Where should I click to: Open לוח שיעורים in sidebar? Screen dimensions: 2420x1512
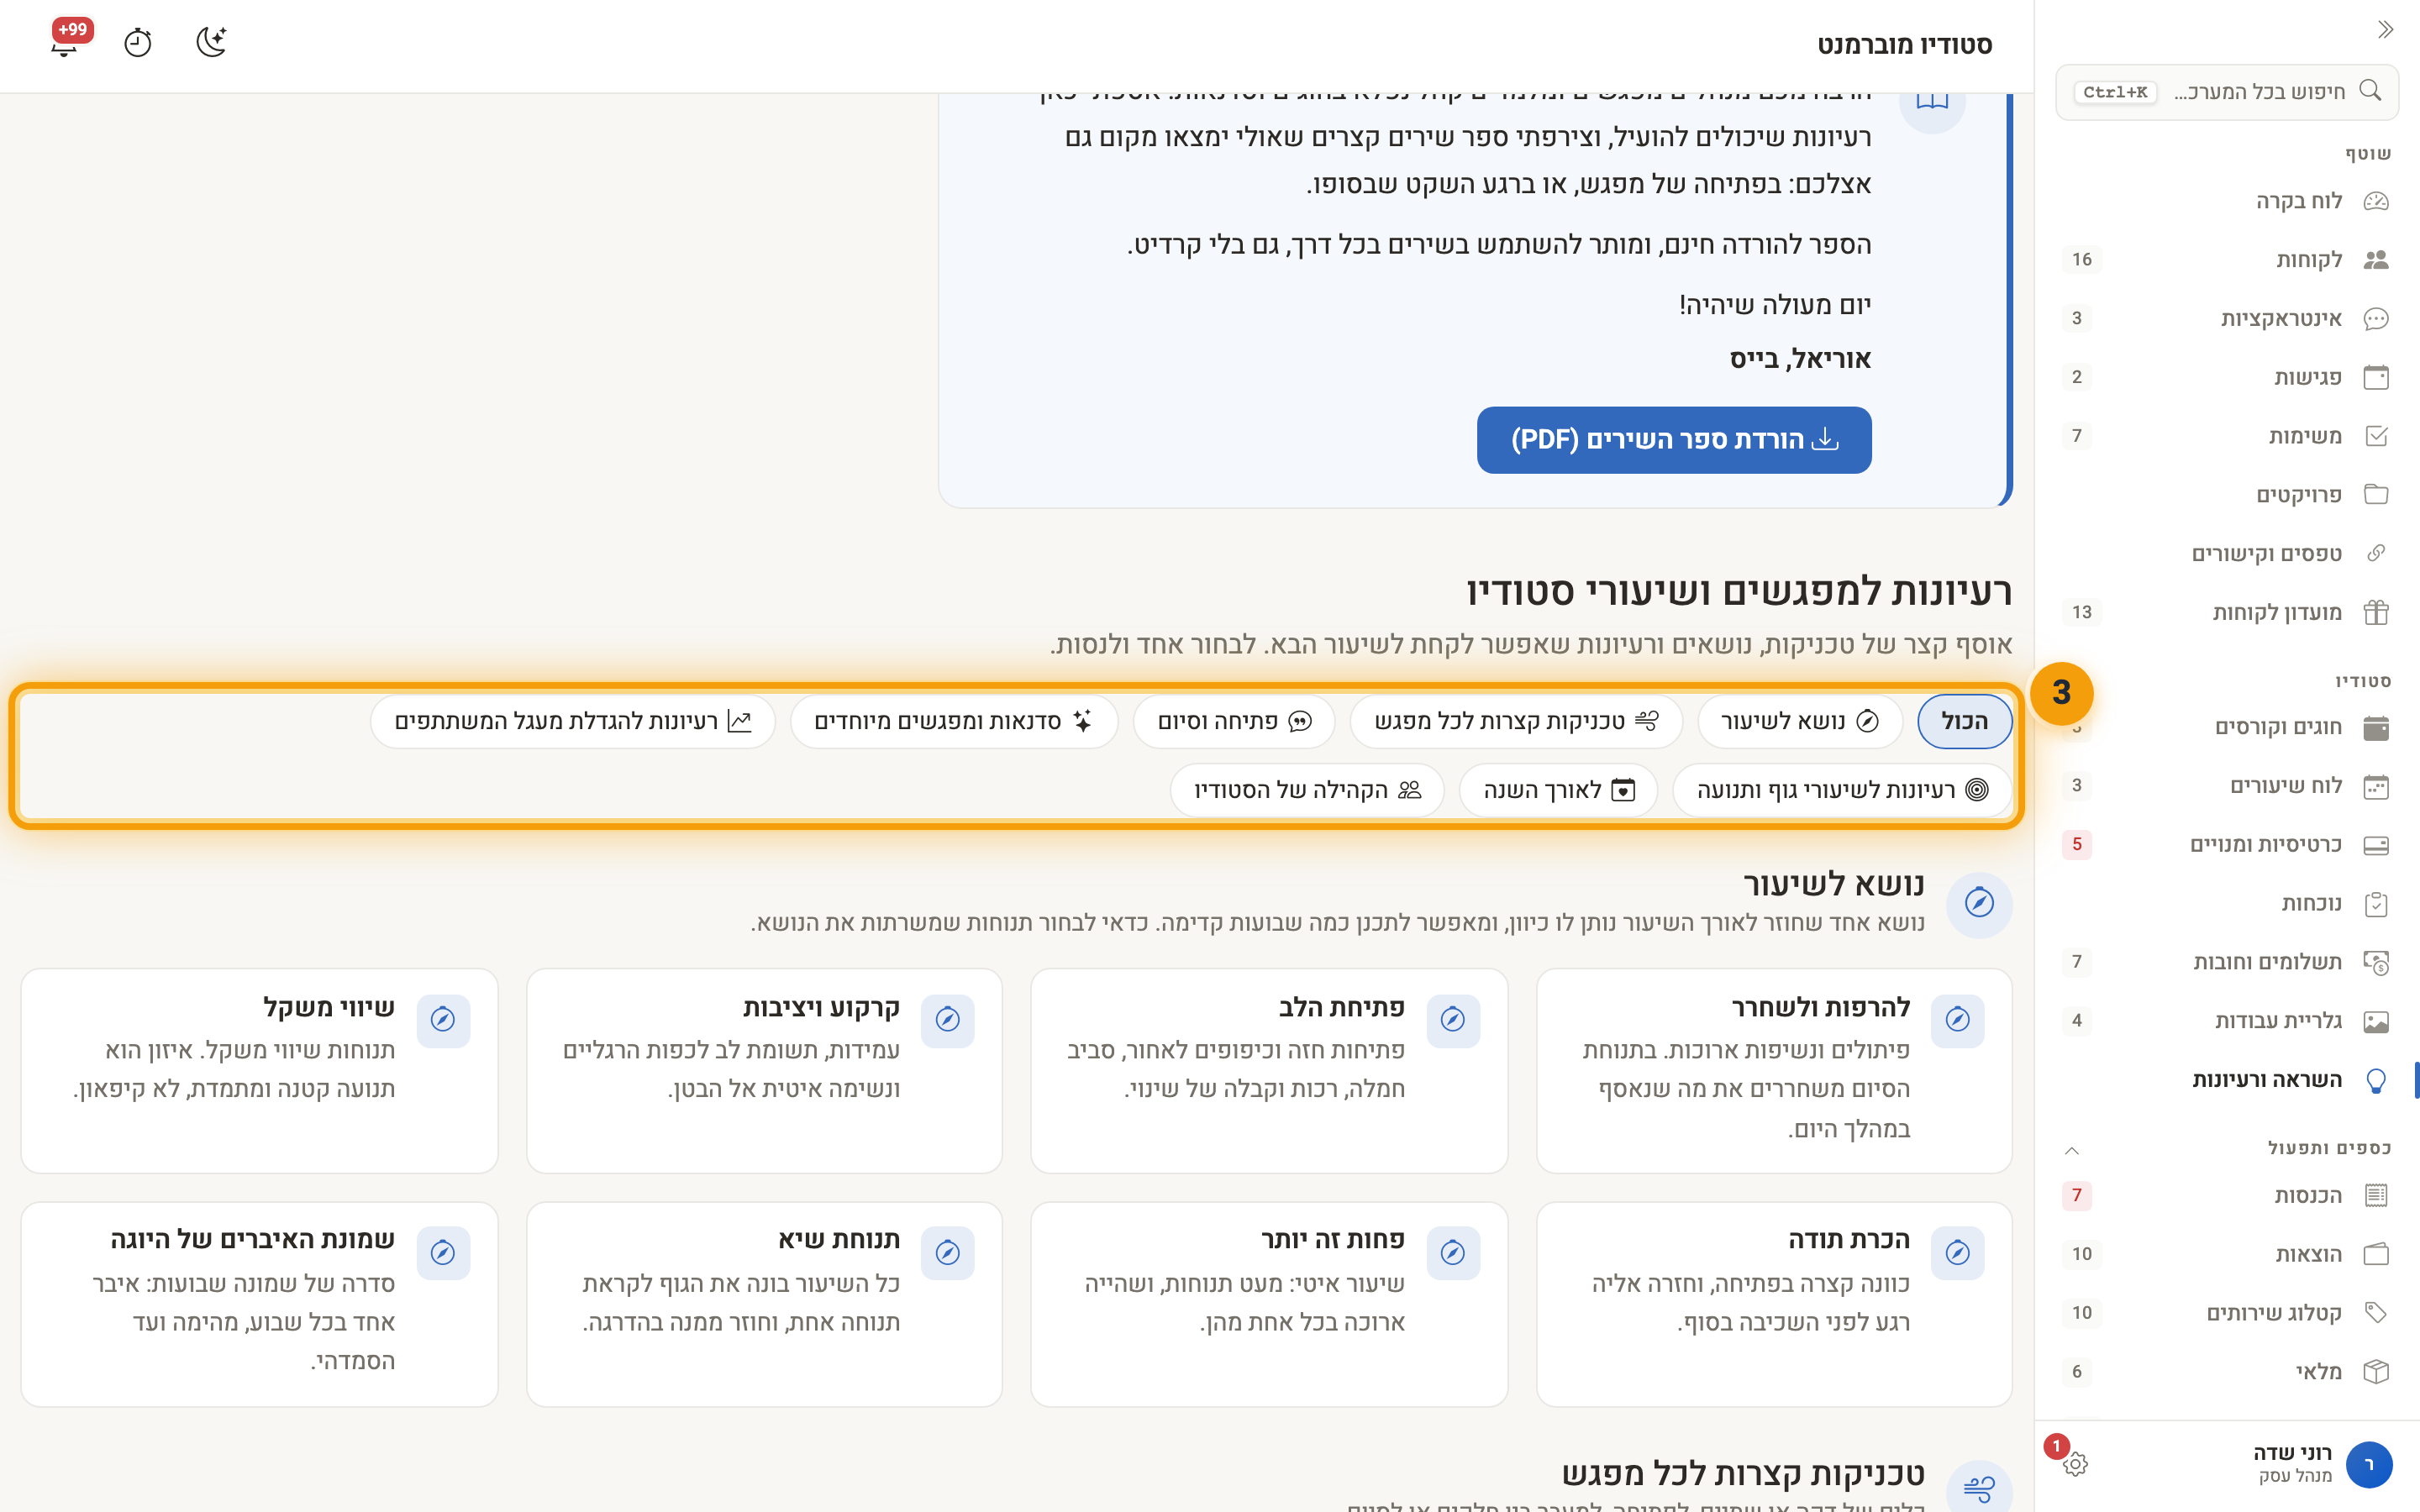coord(2227,786)
